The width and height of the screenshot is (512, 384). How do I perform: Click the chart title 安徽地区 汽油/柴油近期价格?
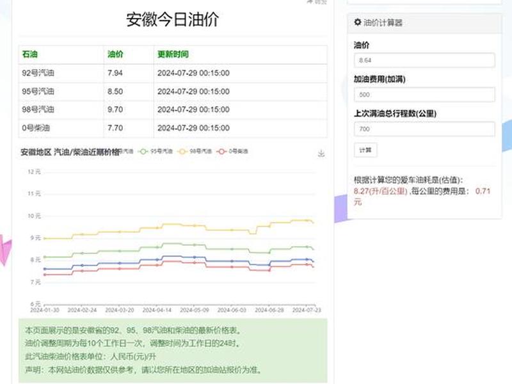pos(70,152)
